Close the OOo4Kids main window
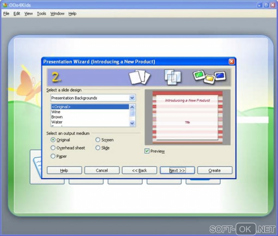This screenshot has width=278, height=236. 273,5
